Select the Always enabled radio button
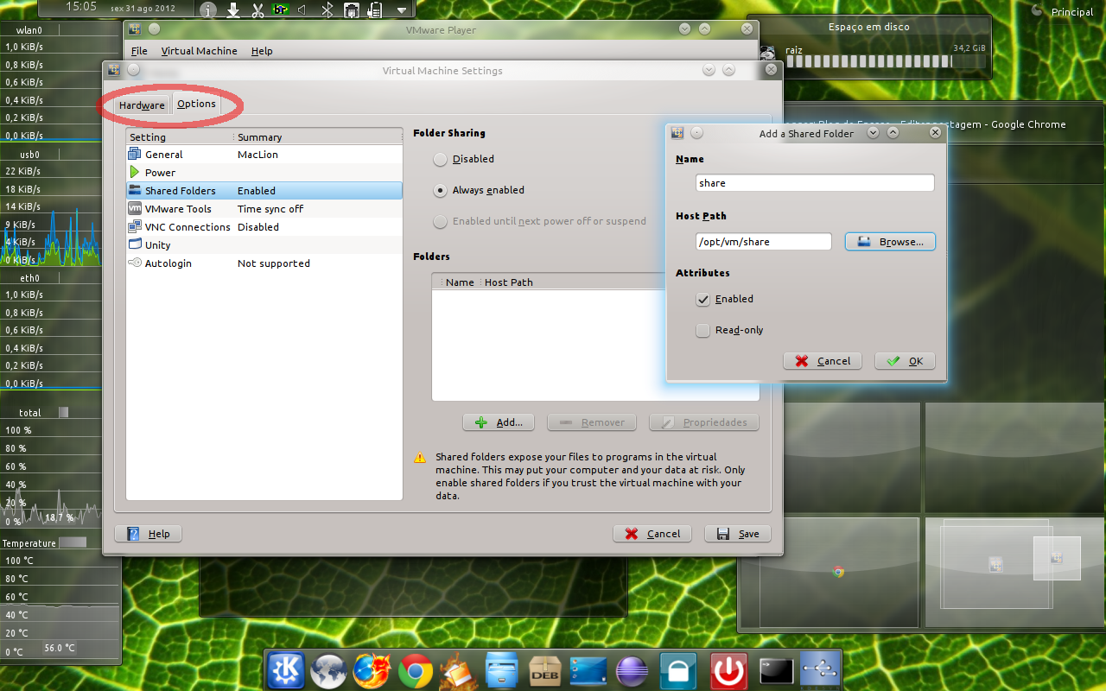This screenshot has height=691, width=1106. [441, 190]
